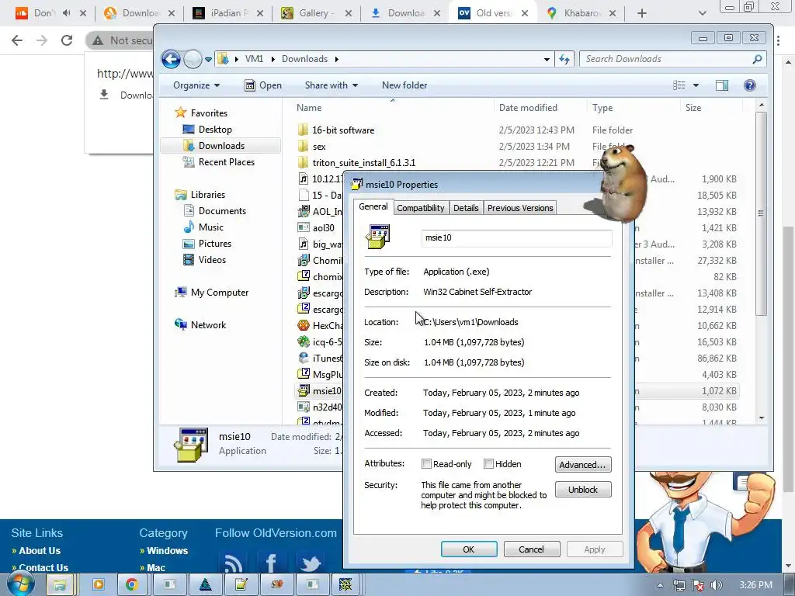Click the msie10 filename field
This screenshot has width=795, height=596.
[x=516, y=237]
